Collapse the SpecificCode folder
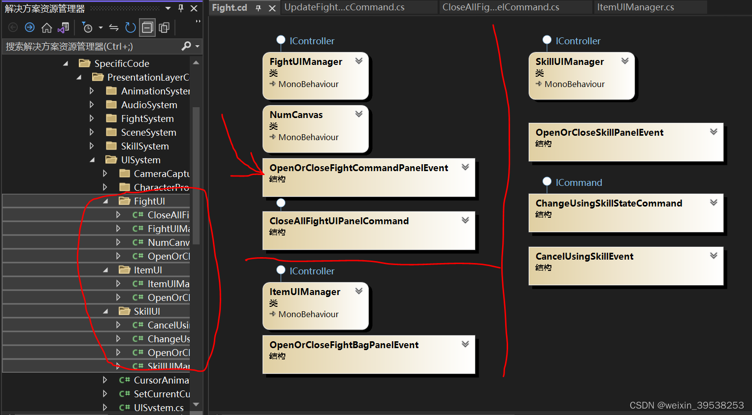The image size is (752, 415). [66, 63]
